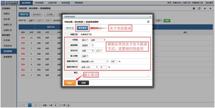Screen dimensions: 215x108
Task: Open the 正常 status filter dropdown
Action: tap(159, 21)
